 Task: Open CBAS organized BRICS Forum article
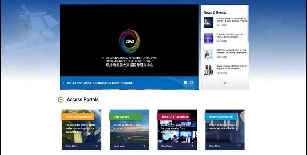(232, 67)
